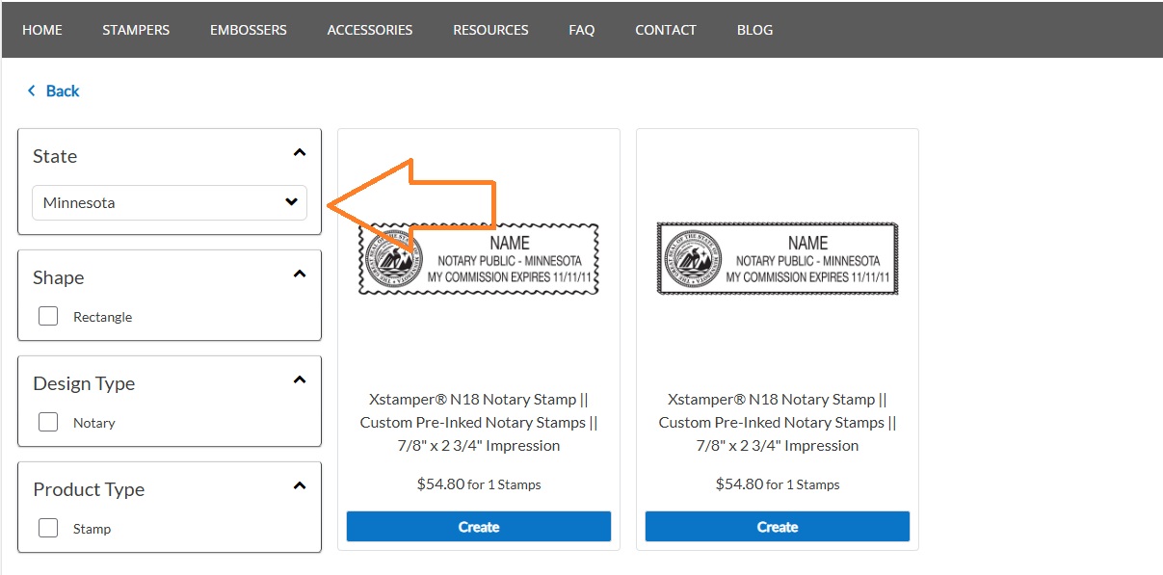Screen dimensions: 1163x575
Task: Click Create on the first notary stamp
Action: click(x=478, y=526)
